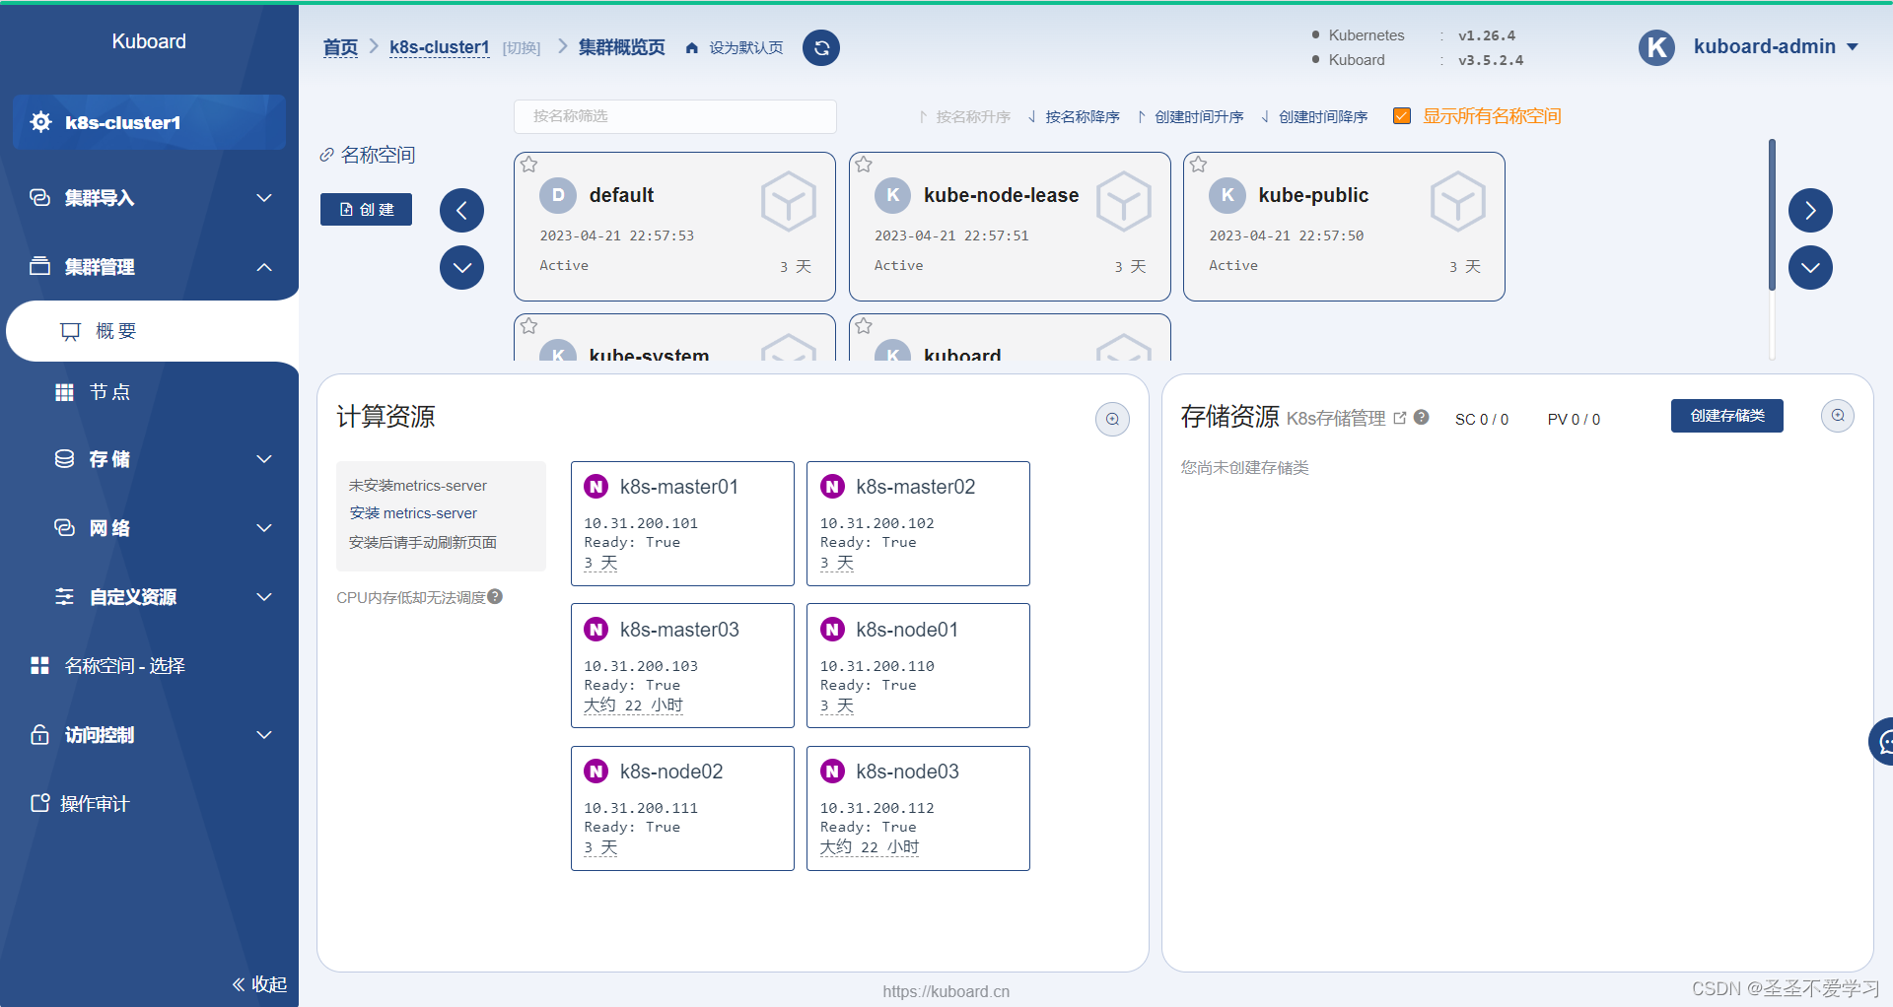Click the https://kuboard.cn footer link
Screen dimensions: 1893x1007
point(946,991)
